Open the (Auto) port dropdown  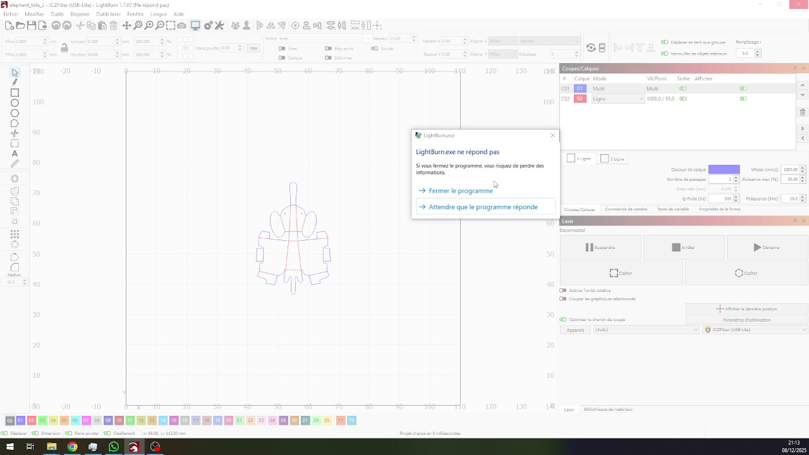coord(646,330)
